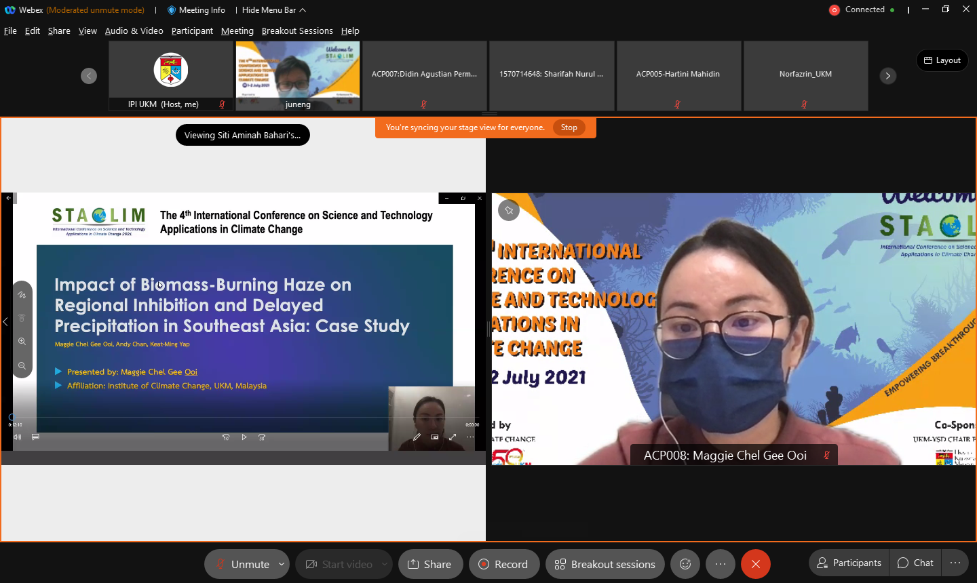Click the pin icon on Maggie's video
Image resolution: width=977 pixels, height=583 pixels.
tap(509, 210)
